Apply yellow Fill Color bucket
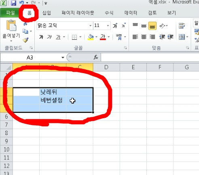The width and height of the screenshot is (199, 175). click(91, 37)
